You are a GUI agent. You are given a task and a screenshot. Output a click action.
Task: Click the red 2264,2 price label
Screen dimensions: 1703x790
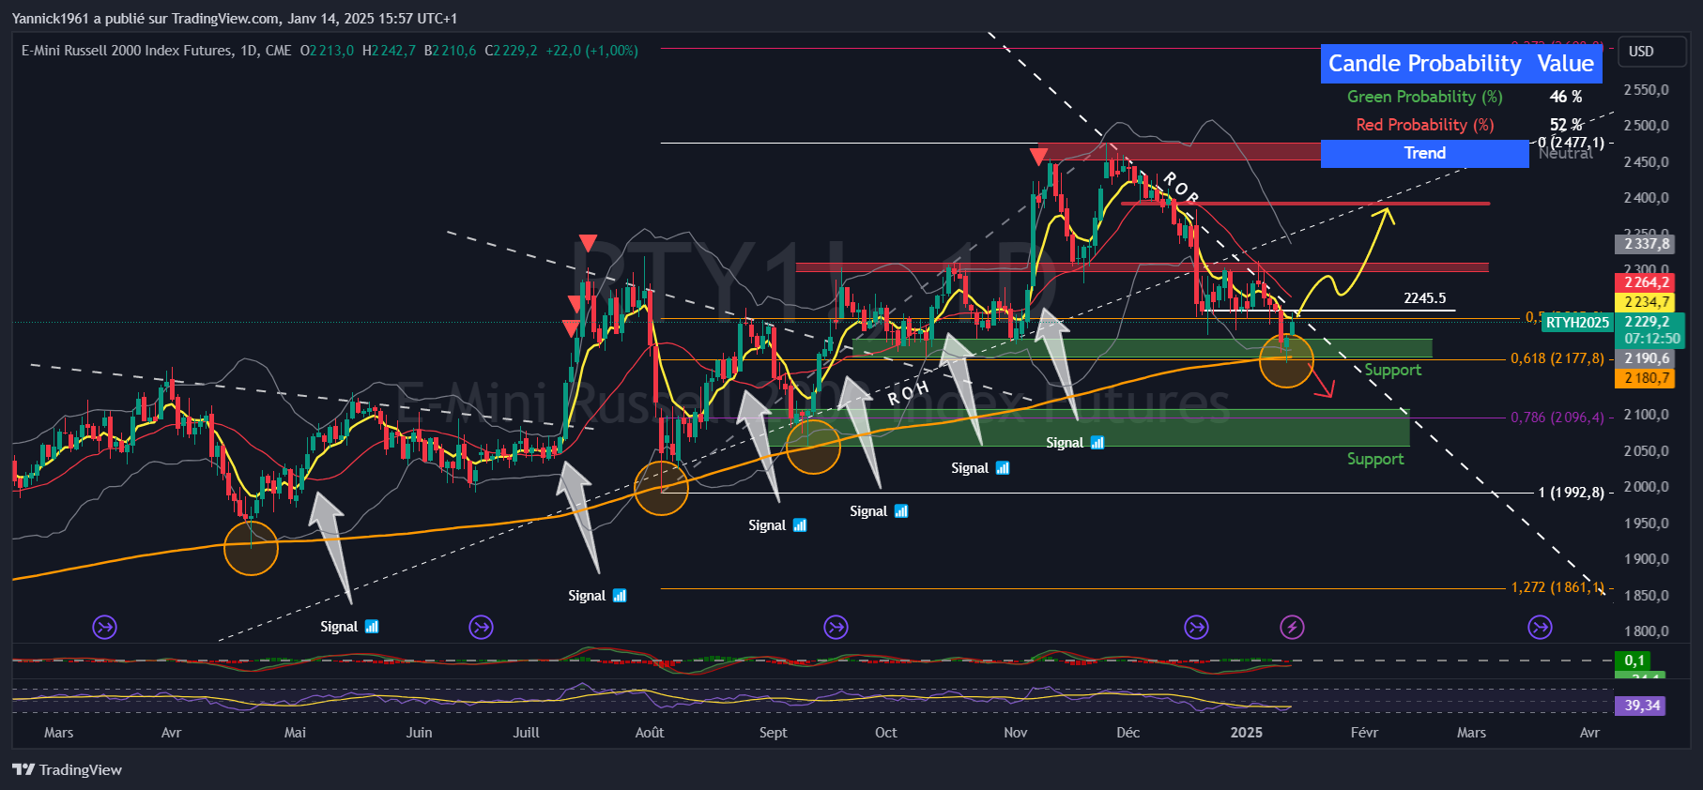(x=1647, y=282)
